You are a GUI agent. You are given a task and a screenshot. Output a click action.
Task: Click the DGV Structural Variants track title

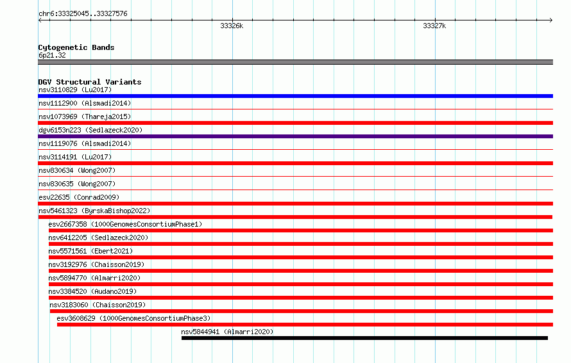(90, 82)
